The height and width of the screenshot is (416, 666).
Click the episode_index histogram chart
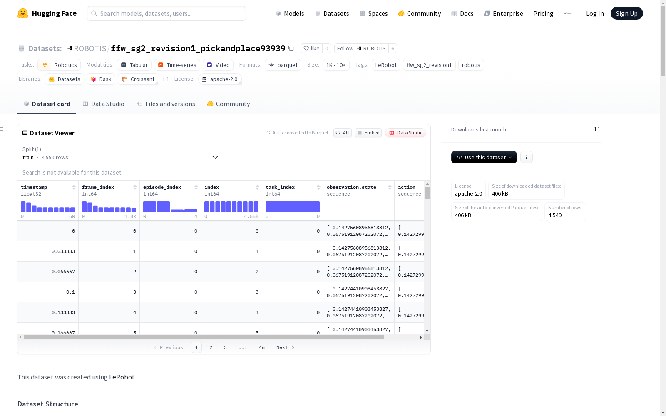pyautogui.click(x=170, y=207)
